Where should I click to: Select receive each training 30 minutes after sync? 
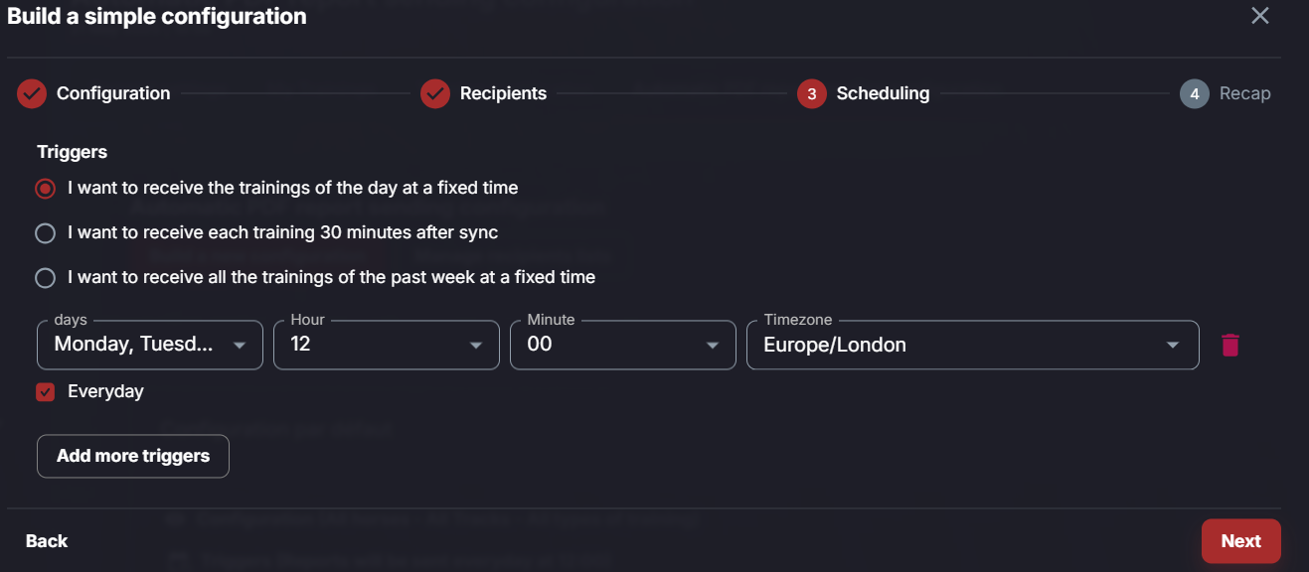coord(45,233)
